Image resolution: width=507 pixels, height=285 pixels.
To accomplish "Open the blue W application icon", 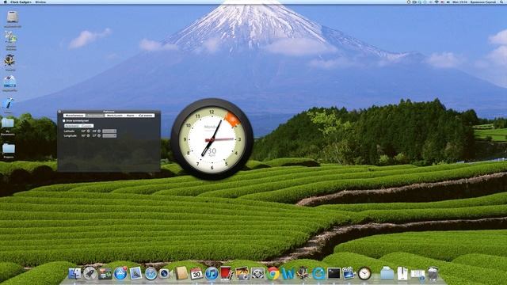I will click(288, 274).
